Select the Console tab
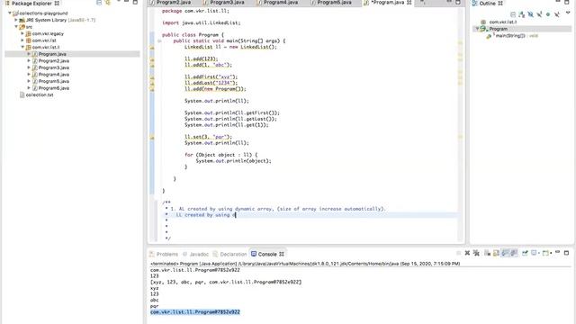This screenshot has width=576, height=324. click(267, 254)
